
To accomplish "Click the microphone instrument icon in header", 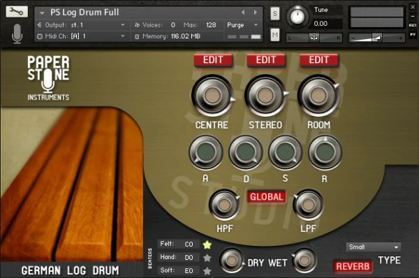I will pos(17,34).
